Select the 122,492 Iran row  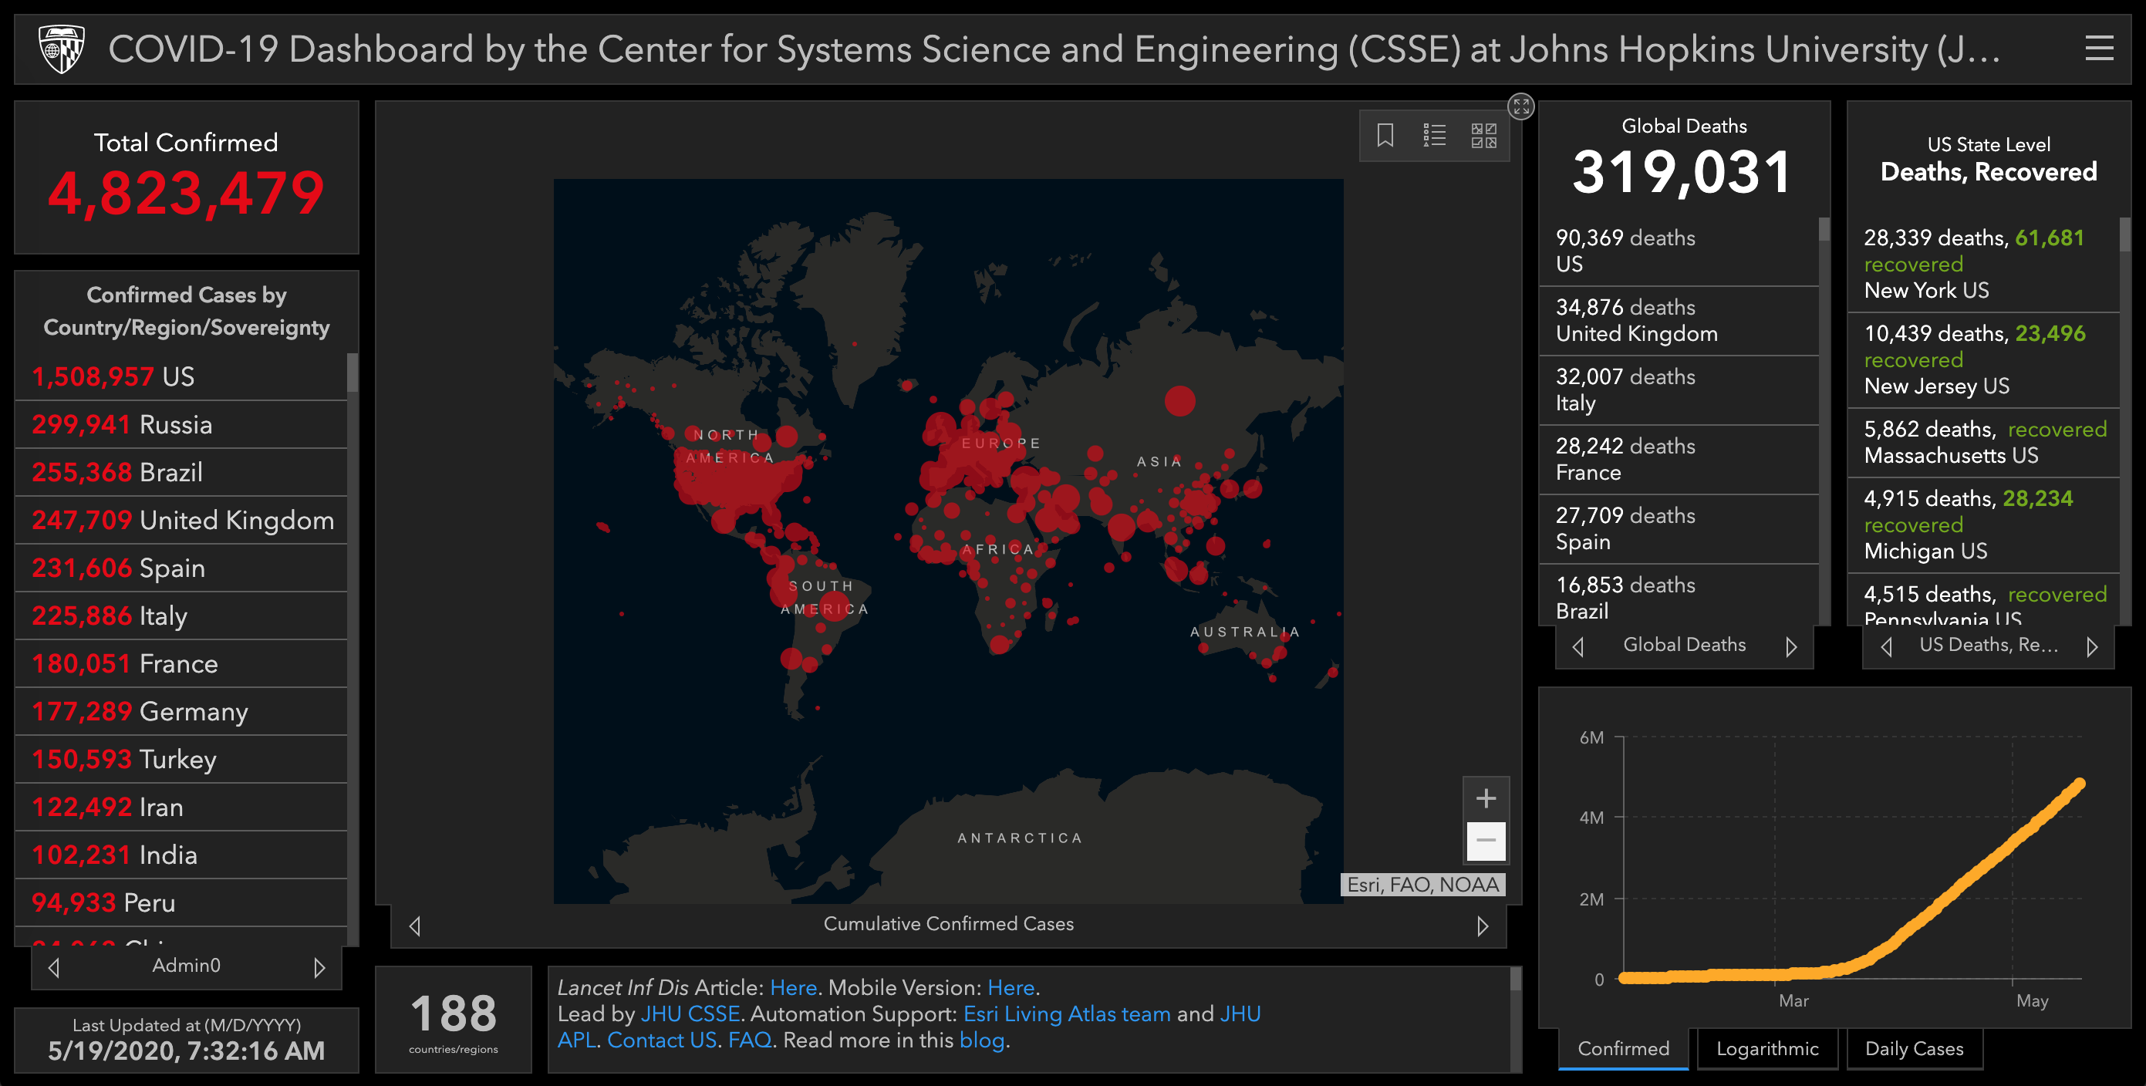[x=181, y=807]
